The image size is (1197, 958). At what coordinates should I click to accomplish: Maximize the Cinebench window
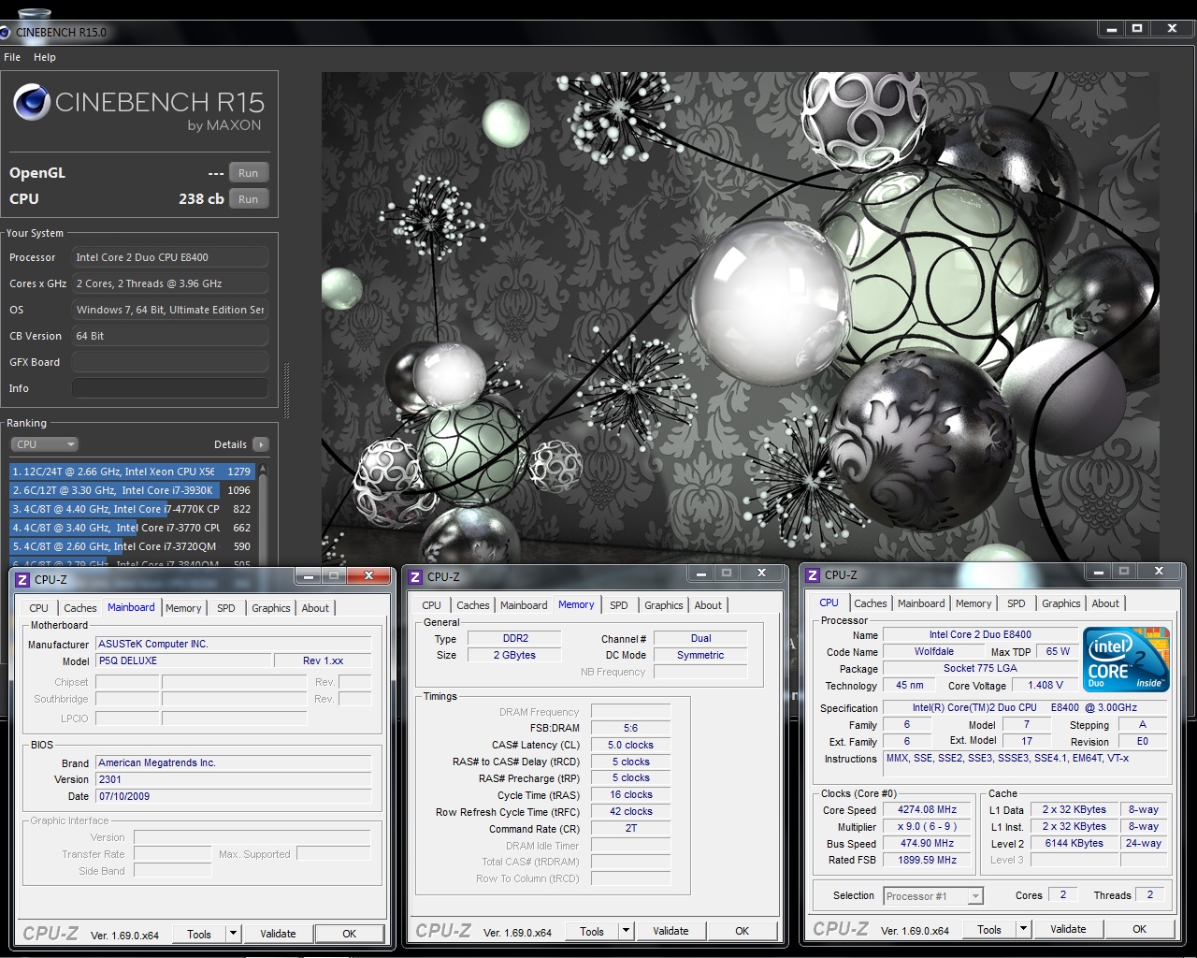coord(1137,29)
